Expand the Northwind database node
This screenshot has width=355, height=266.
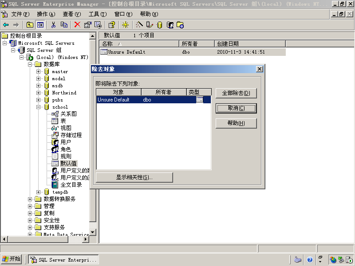coord(38,93)
